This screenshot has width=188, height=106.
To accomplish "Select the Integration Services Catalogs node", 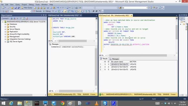I will pos(20,39).
